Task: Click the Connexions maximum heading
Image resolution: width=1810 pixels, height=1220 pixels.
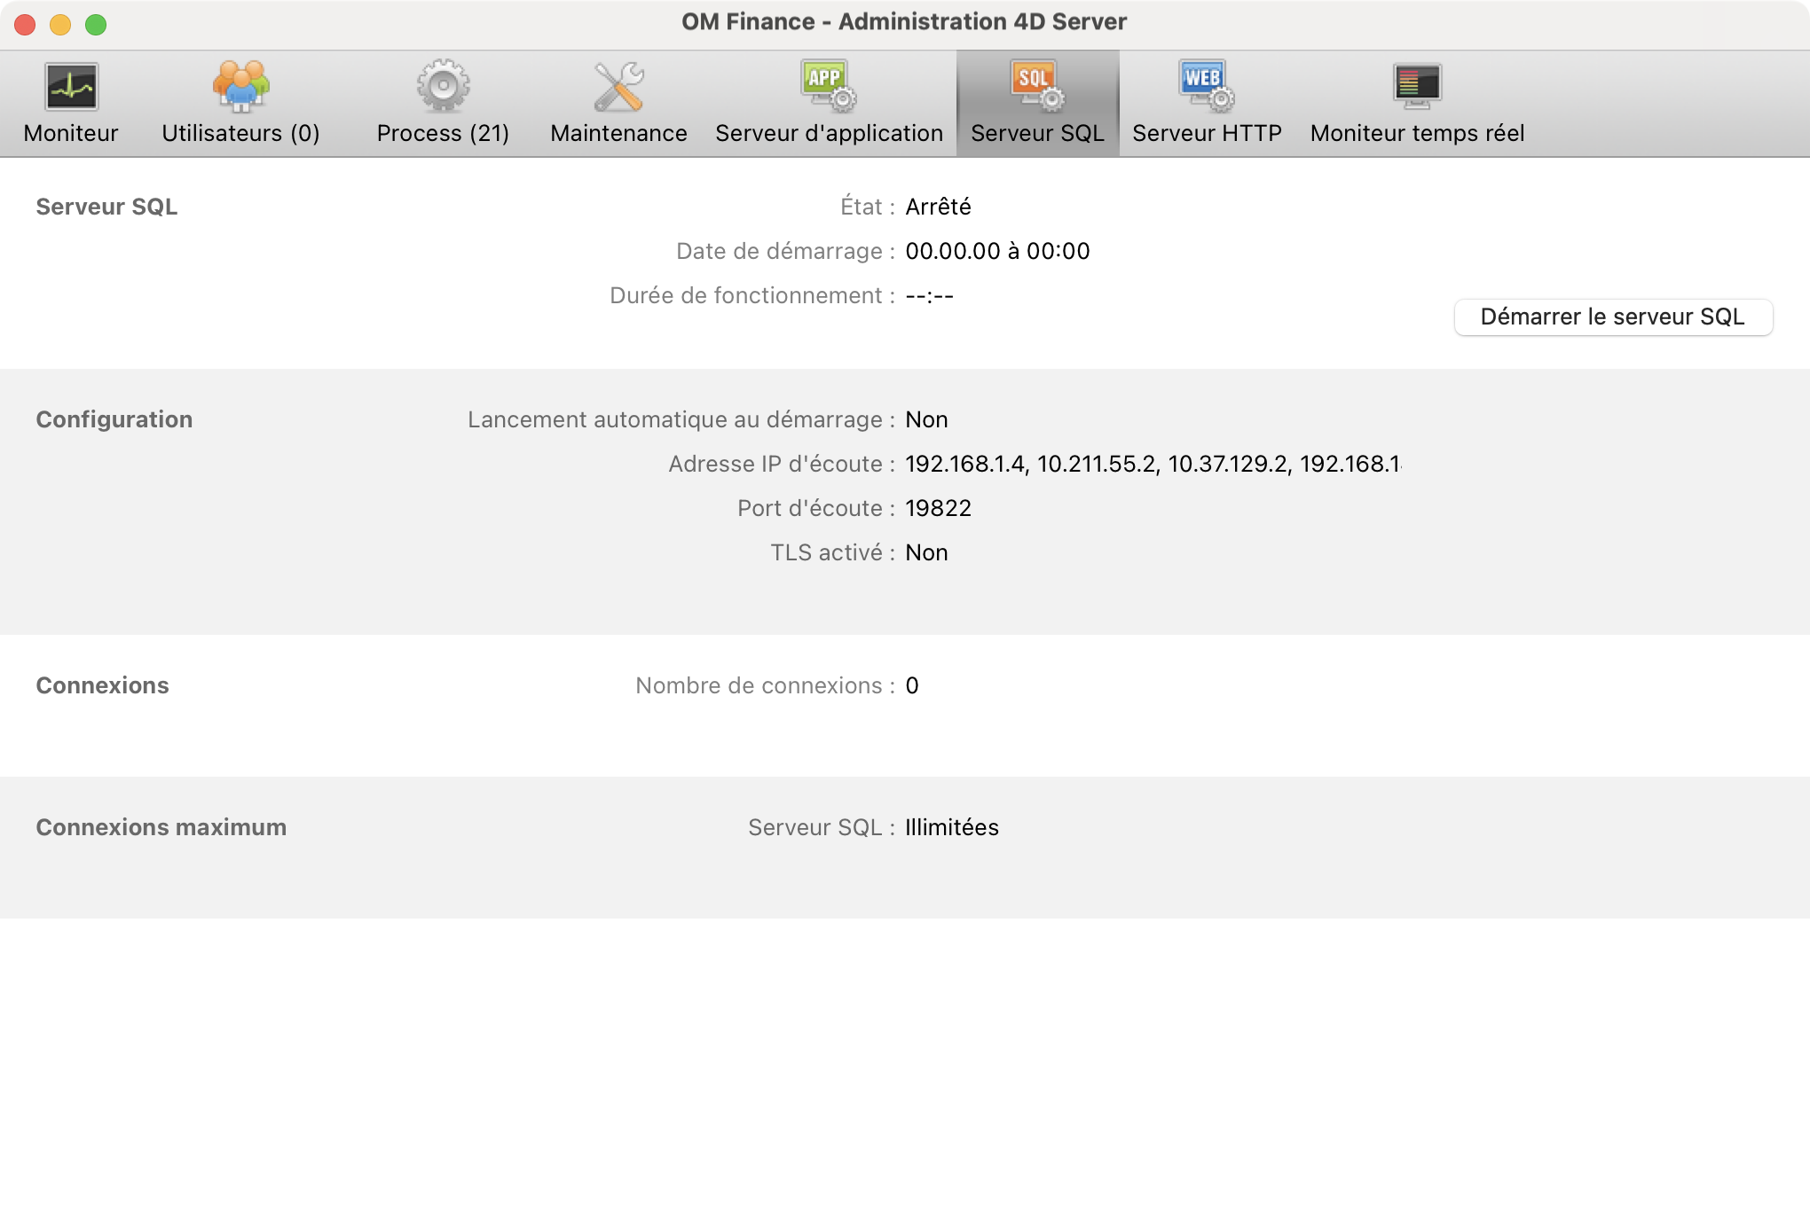Action: 161,827
